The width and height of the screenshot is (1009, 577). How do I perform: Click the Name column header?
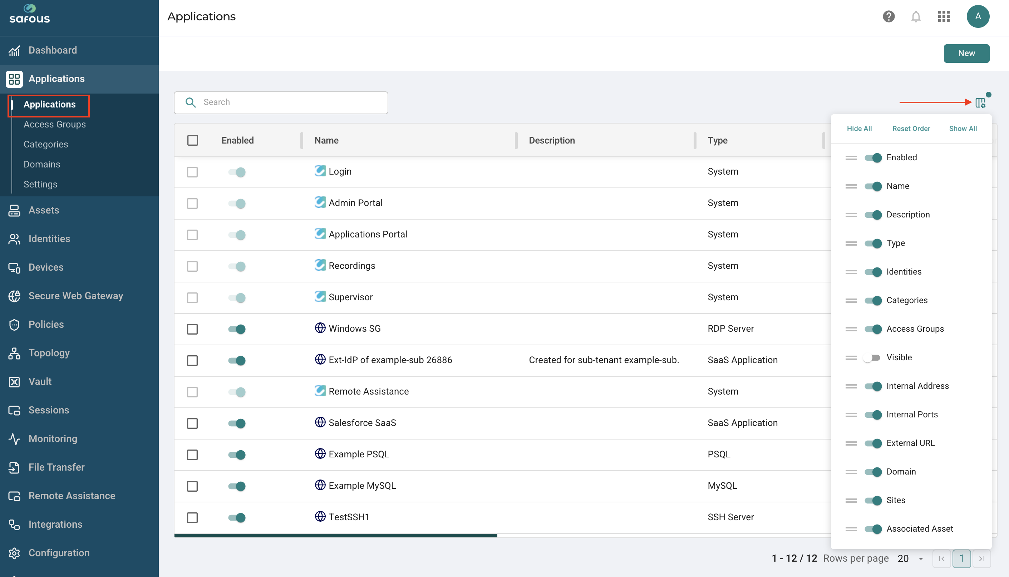point(326,140)
